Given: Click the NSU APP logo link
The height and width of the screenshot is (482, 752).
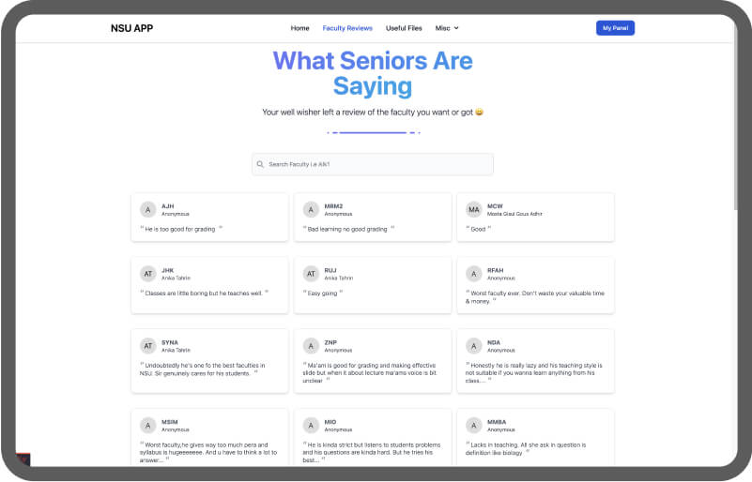Looking at the screenshot, I should (131, 28).
